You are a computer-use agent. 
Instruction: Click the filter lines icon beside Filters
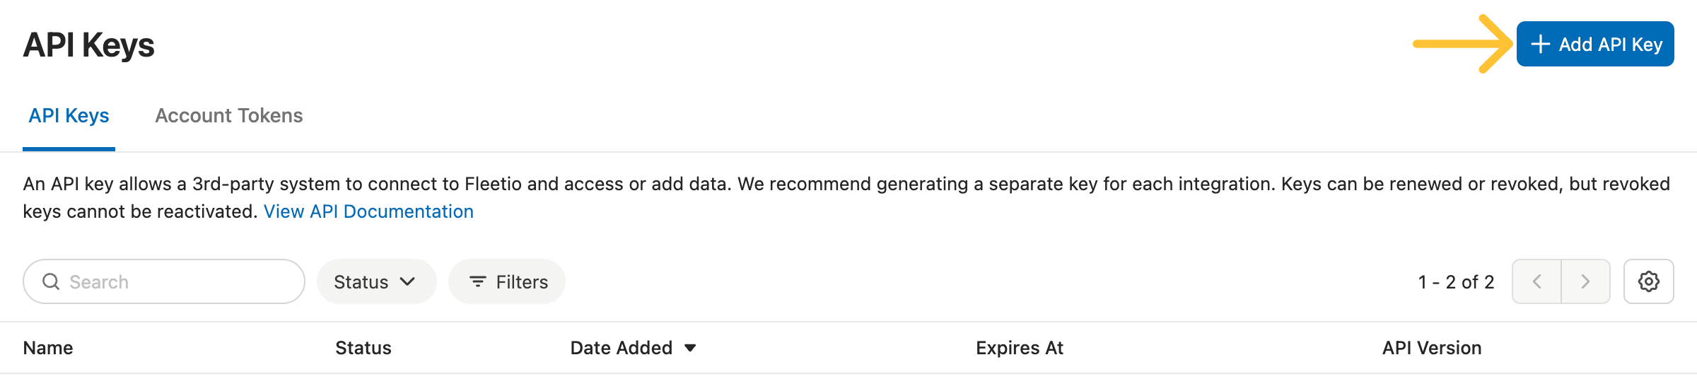(x=478, y=282)
